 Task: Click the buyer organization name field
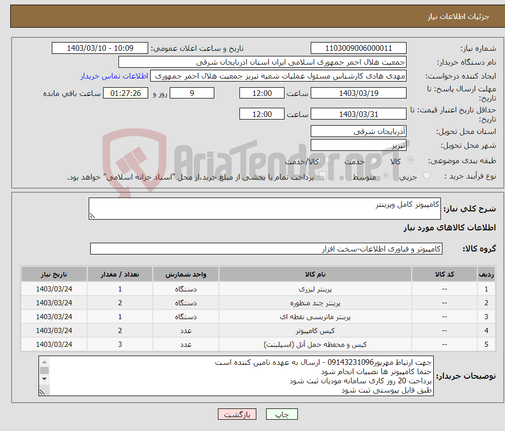click(262, 62)
